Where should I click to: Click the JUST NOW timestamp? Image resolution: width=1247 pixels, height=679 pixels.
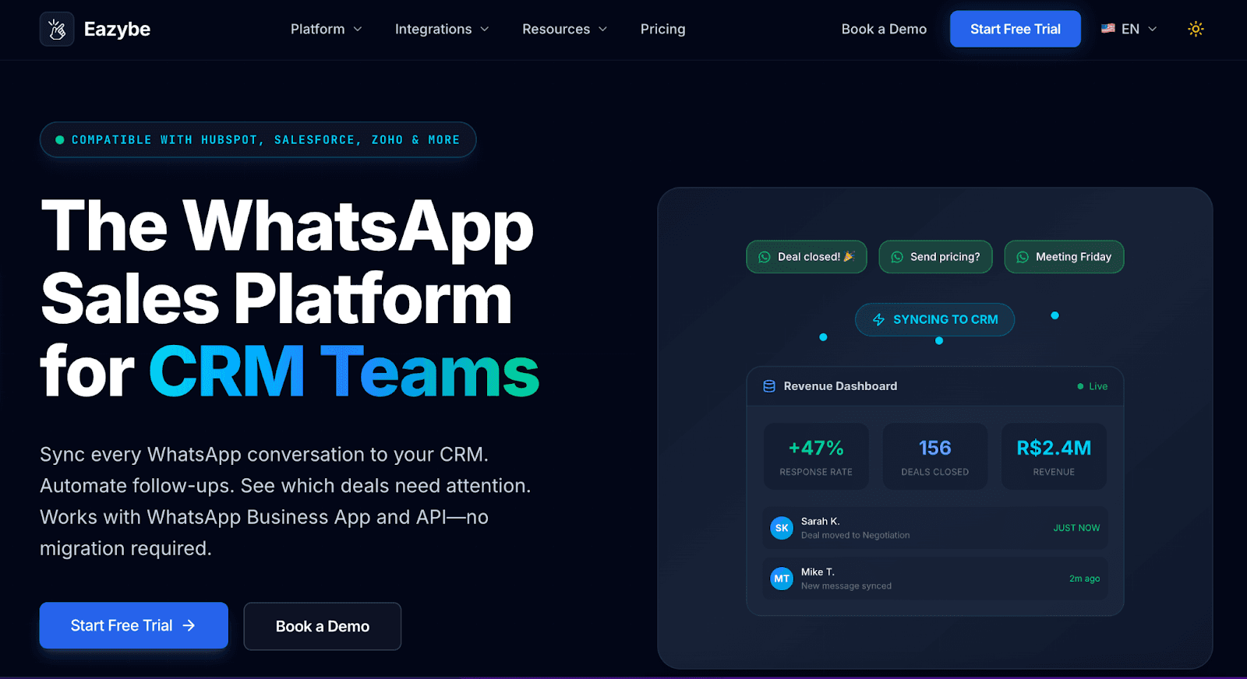(x=1076, y=528)
